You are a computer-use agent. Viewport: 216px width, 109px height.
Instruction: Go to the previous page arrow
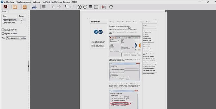point(54,7)
